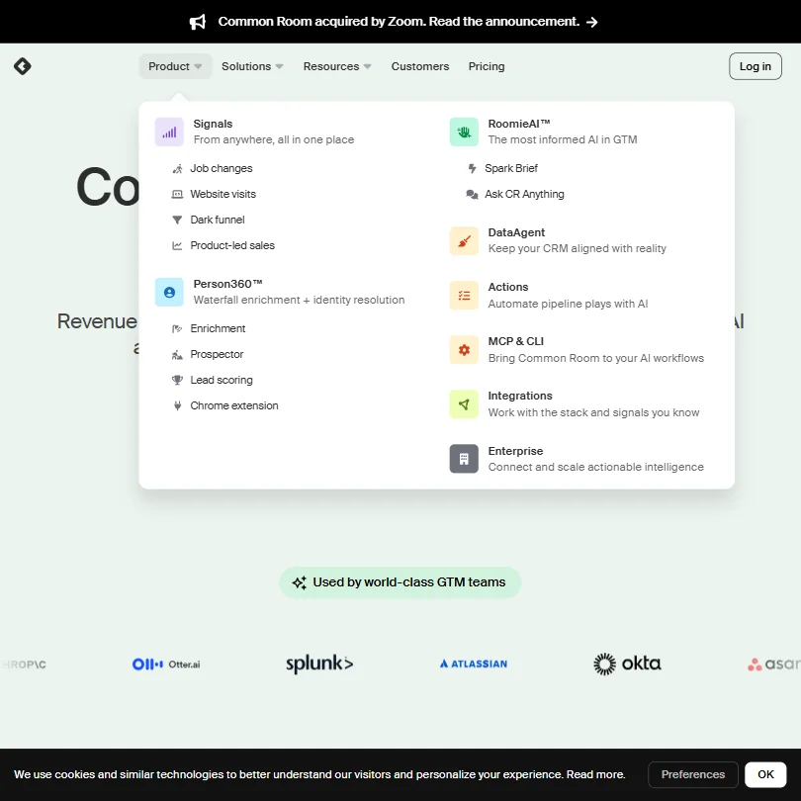Open Enterprise title in Product menu
The width and height of the screenshot is (801, 801).
(515, 451)
